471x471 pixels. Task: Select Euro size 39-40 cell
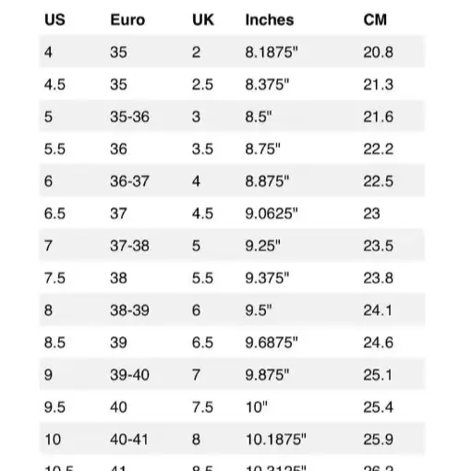[129, 375]
